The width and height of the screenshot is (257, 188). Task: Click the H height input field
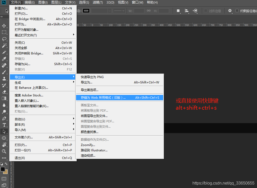tap(164, 11)
